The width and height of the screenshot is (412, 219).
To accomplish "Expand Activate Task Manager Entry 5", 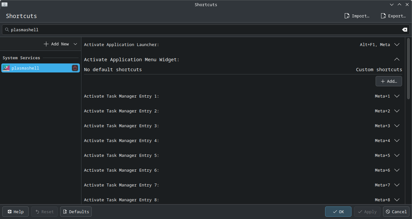I will (x=397, y=155).
